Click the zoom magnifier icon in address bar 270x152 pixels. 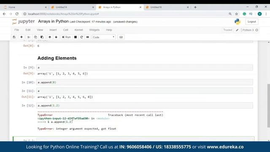[x=230, y=14]
